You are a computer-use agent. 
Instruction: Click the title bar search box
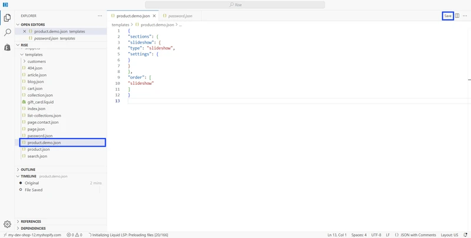pyautogui.click(x=234, y=5)
